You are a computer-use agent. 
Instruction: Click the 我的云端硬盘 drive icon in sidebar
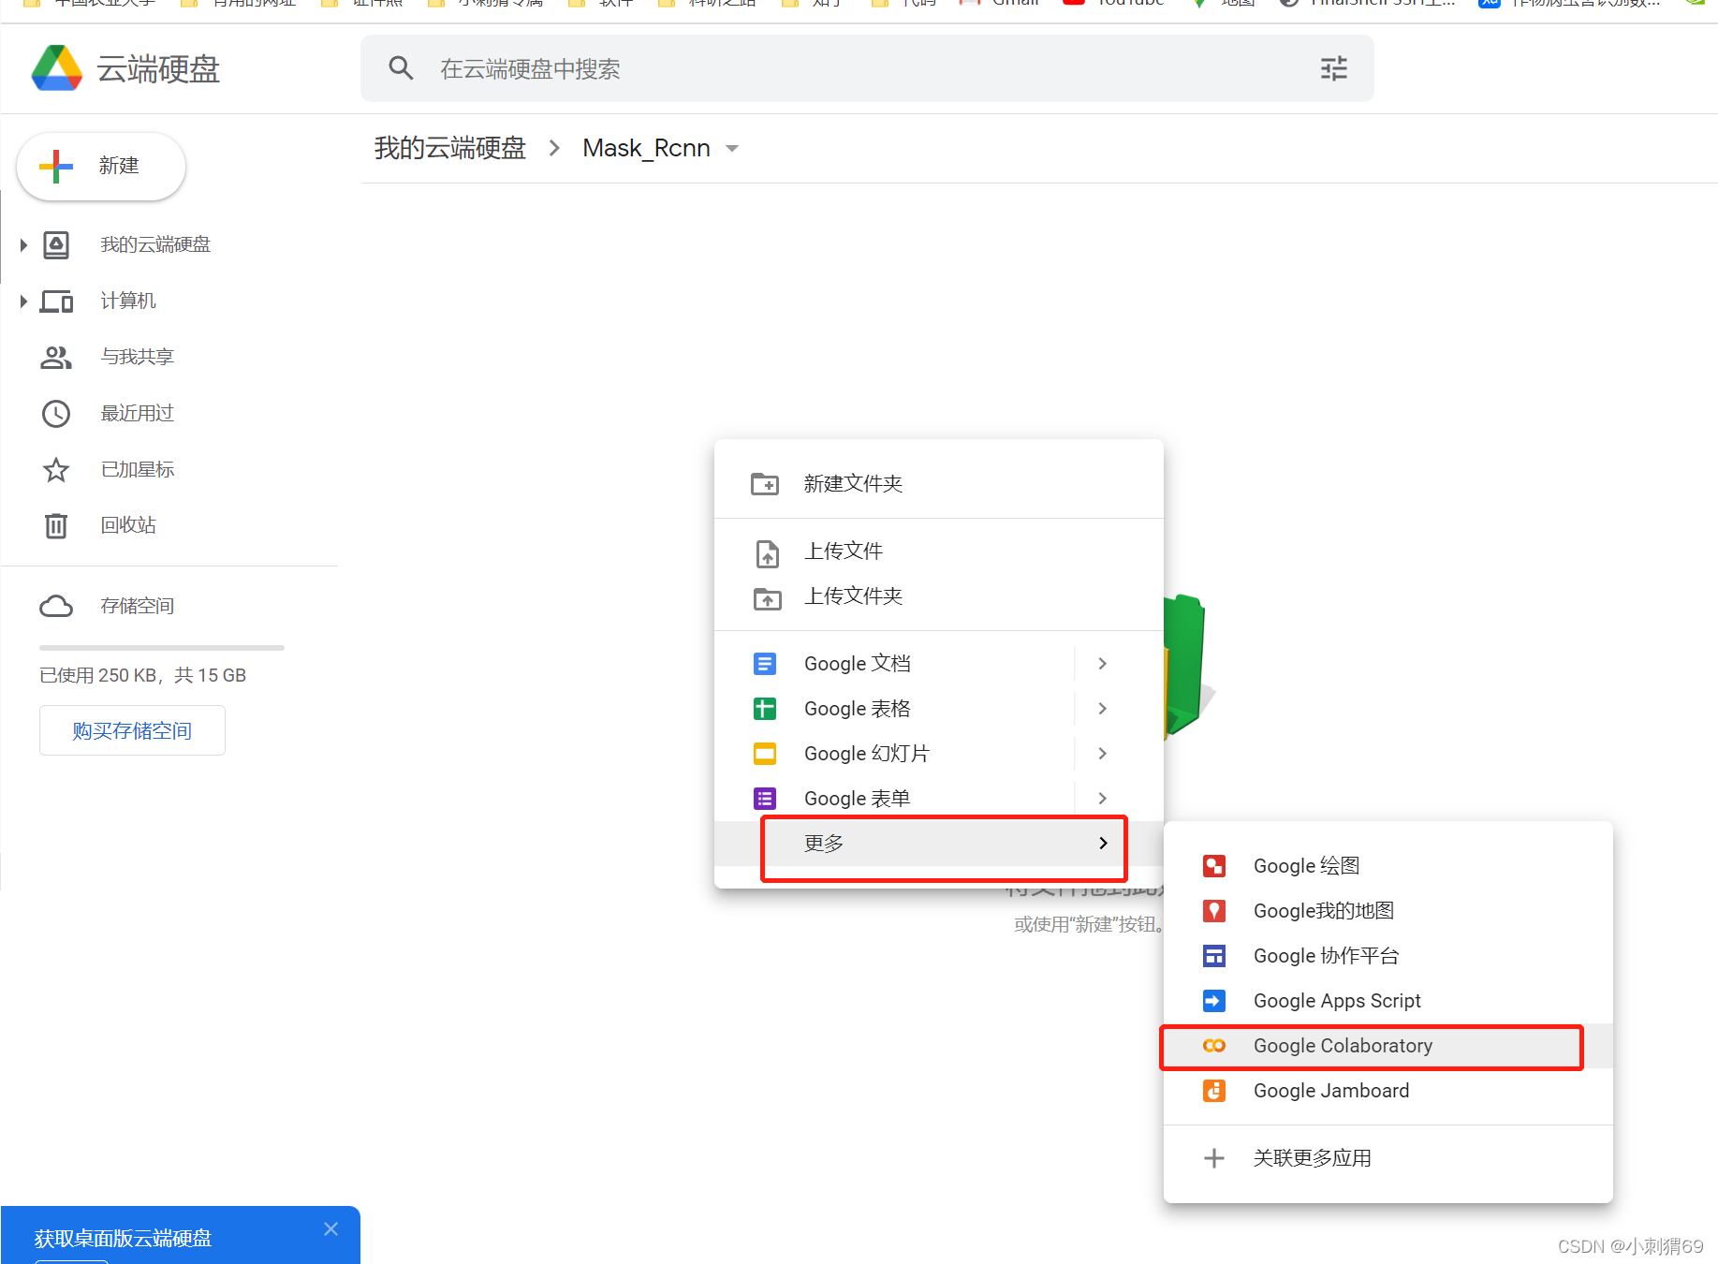click(x=56, y=245)
